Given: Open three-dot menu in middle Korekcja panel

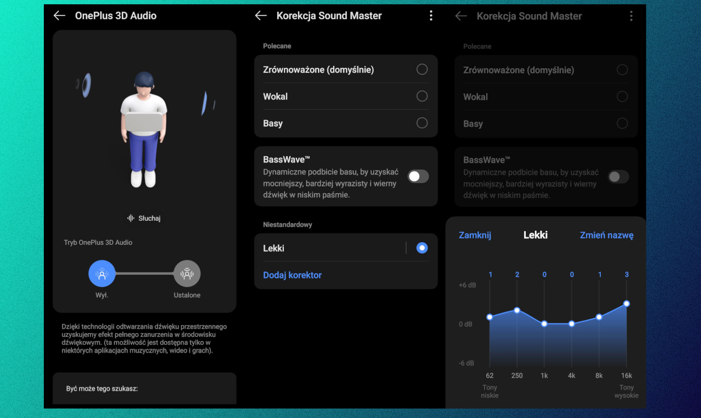Looking at the screenshot, I should (x=431, y=16).
